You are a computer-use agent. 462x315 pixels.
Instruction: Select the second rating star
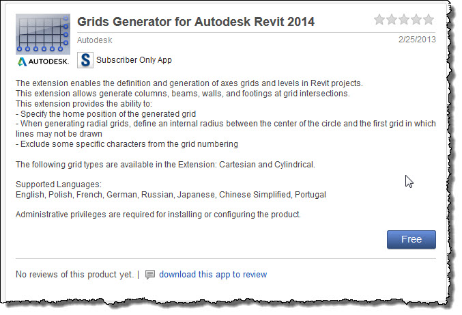pos(392,20)
